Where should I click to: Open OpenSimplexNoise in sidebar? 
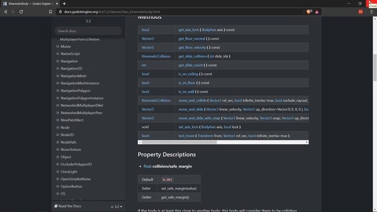coord(75,179)
